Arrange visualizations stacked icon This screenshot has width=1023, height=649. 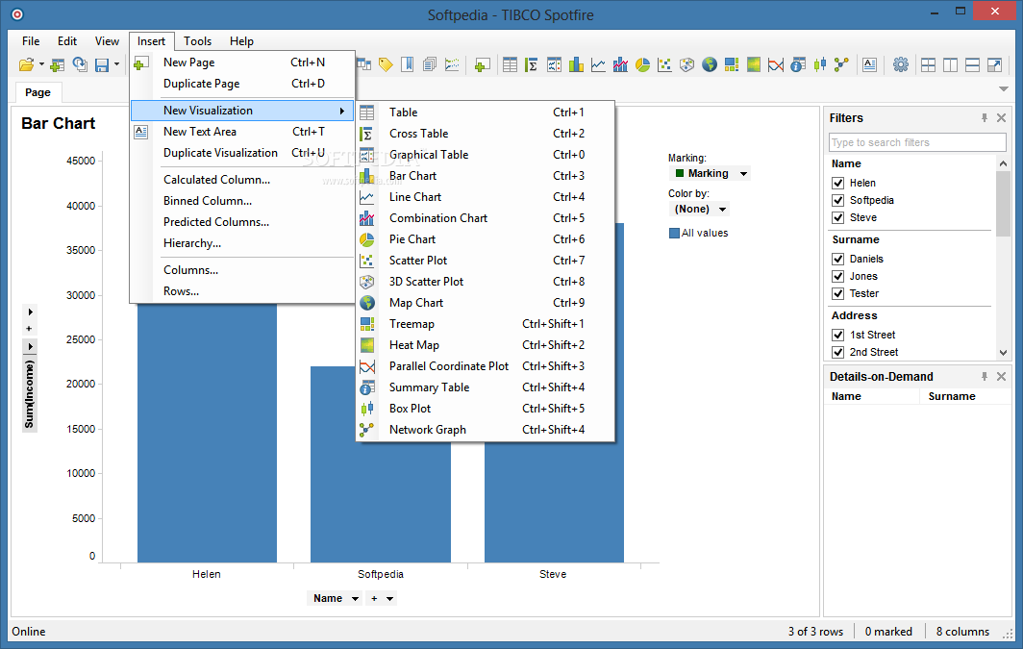[973, 64]
